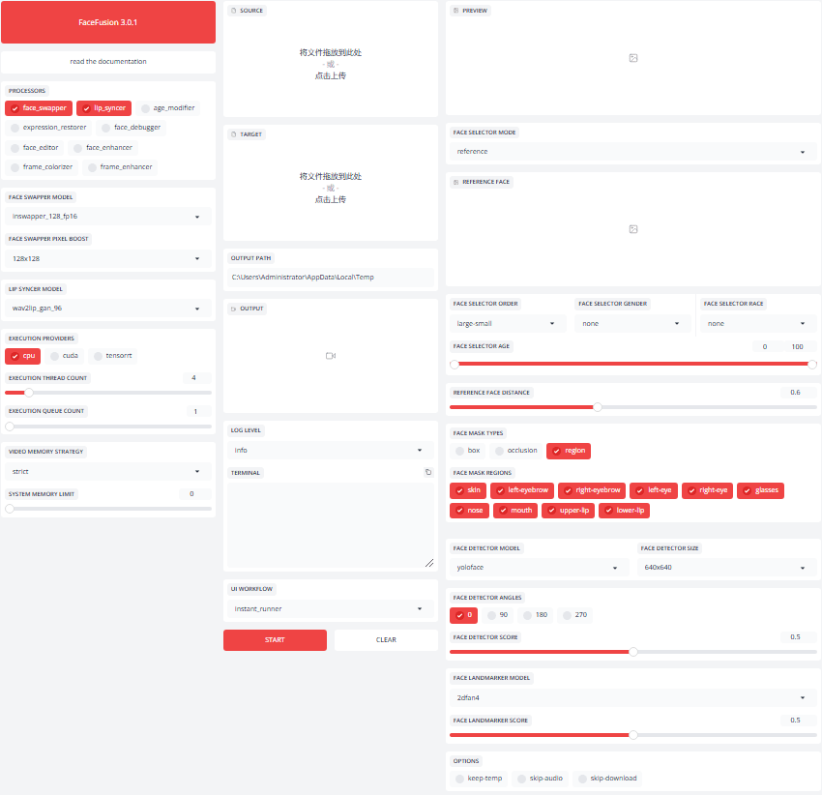Uncheck the right-eye mask region

[707, 490]
